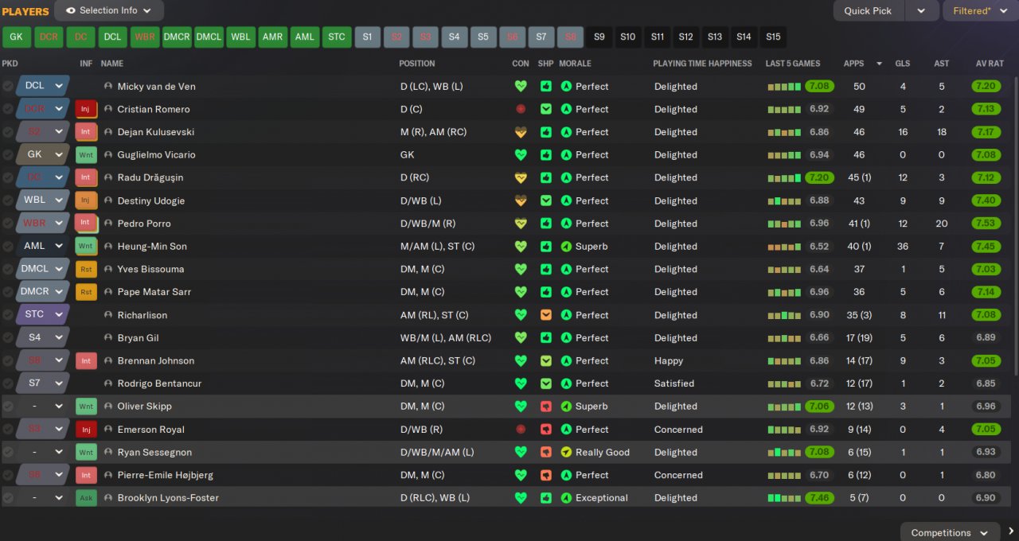Image resolution: width=1019 pixels, height=541 pixels.
Task: Click Rodrigo Bentancur's sharpness icon
Action: pyautogui.click(x=545, y=383)
